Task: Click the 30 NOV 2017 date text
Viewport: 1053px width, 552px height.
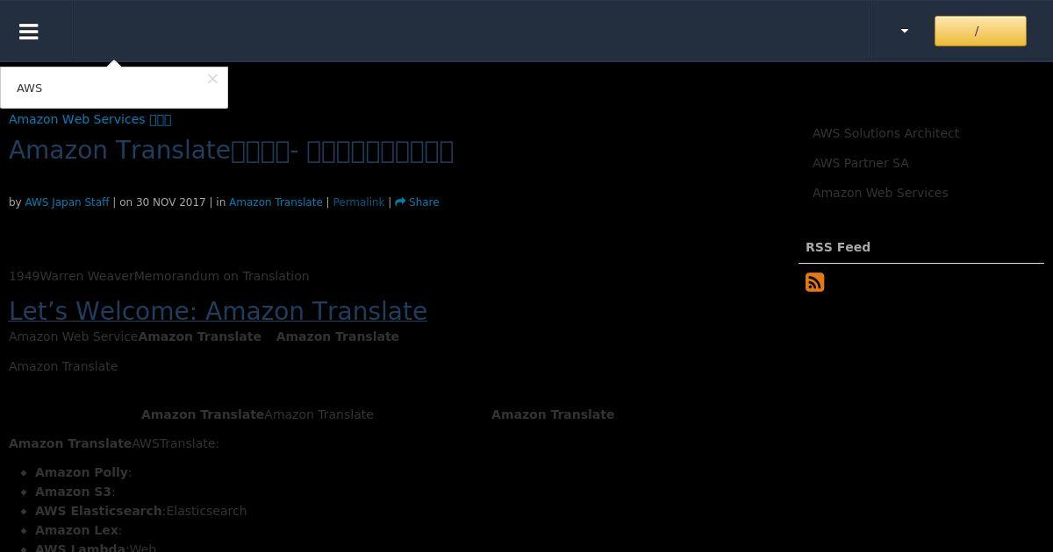Action: click(x=170, y=202)
